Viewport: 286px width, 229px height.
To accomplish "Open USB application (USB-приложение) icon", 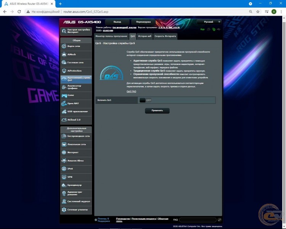I will pyautogui.click(x=64, y=111).
